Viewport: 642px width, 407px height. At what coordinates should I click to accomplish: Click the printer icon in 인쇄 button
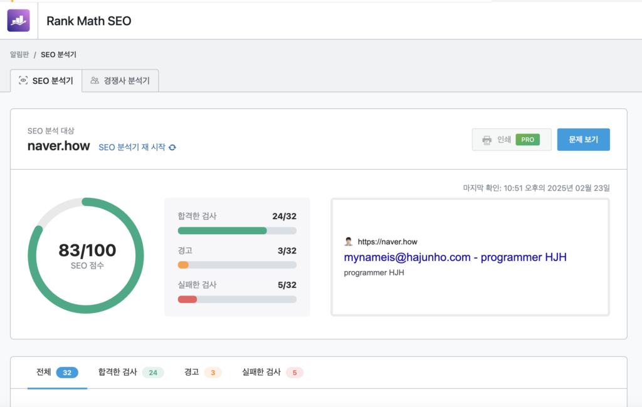point(487,140)
